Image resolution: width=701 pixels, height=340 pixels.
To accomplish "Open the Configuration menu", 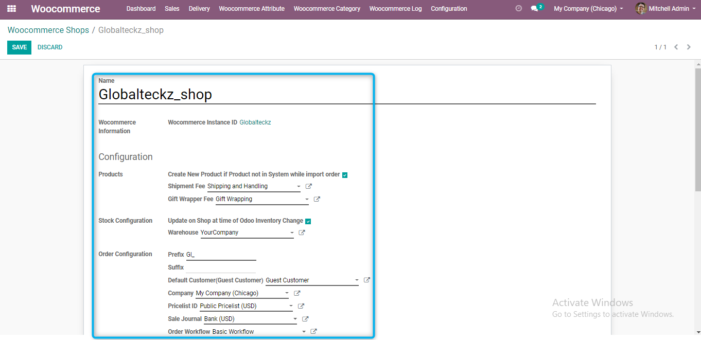I will 449,9.
